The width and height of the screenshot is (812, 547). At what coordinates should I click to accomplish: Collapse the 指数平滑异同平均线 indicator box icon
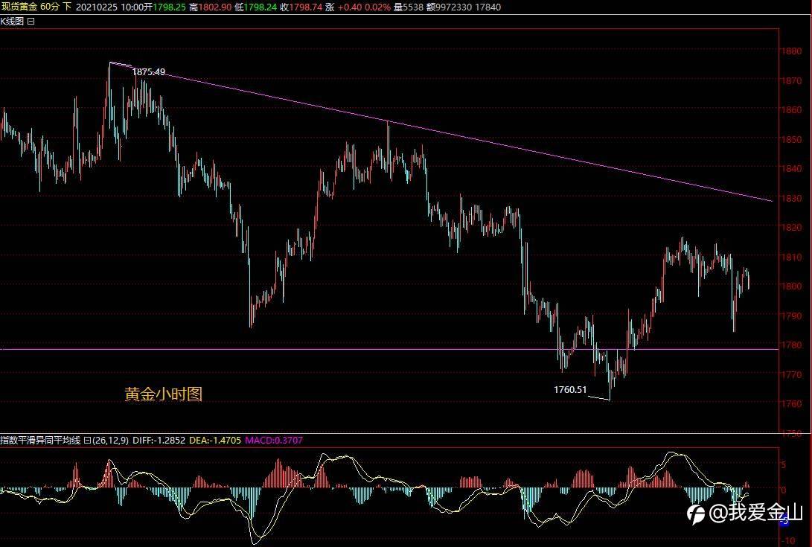coord(87,441)
